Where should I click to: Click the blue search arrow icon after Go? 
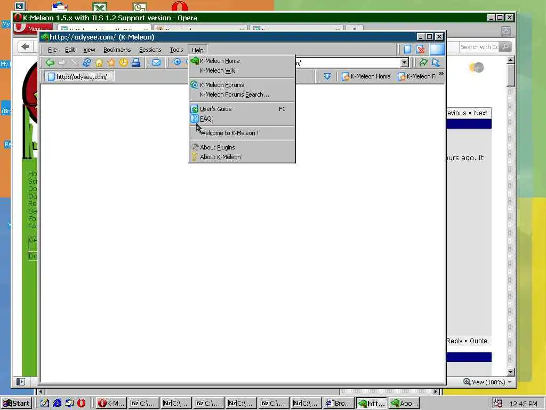(436, 62)
